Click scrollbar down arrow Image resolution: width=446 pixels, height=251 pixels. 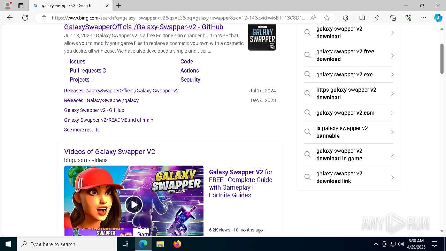(442, 231)
